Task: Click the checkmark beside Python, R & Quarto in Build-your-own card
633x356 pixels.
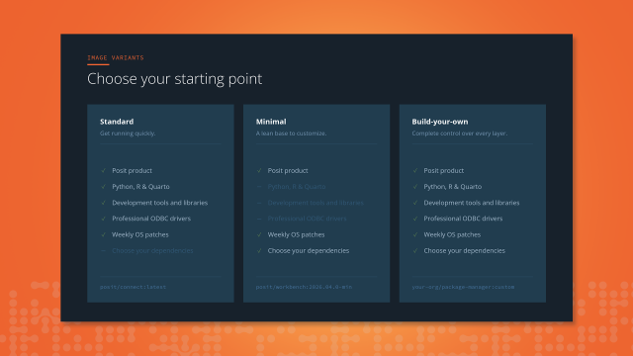Action: coord(415,187)
